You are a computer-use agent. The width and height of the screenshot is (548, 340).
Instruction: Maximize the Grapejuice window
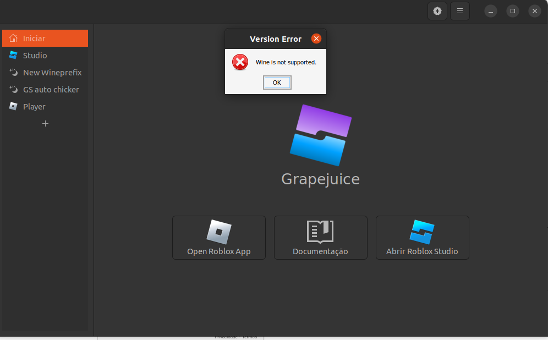[x=513, y=11]
